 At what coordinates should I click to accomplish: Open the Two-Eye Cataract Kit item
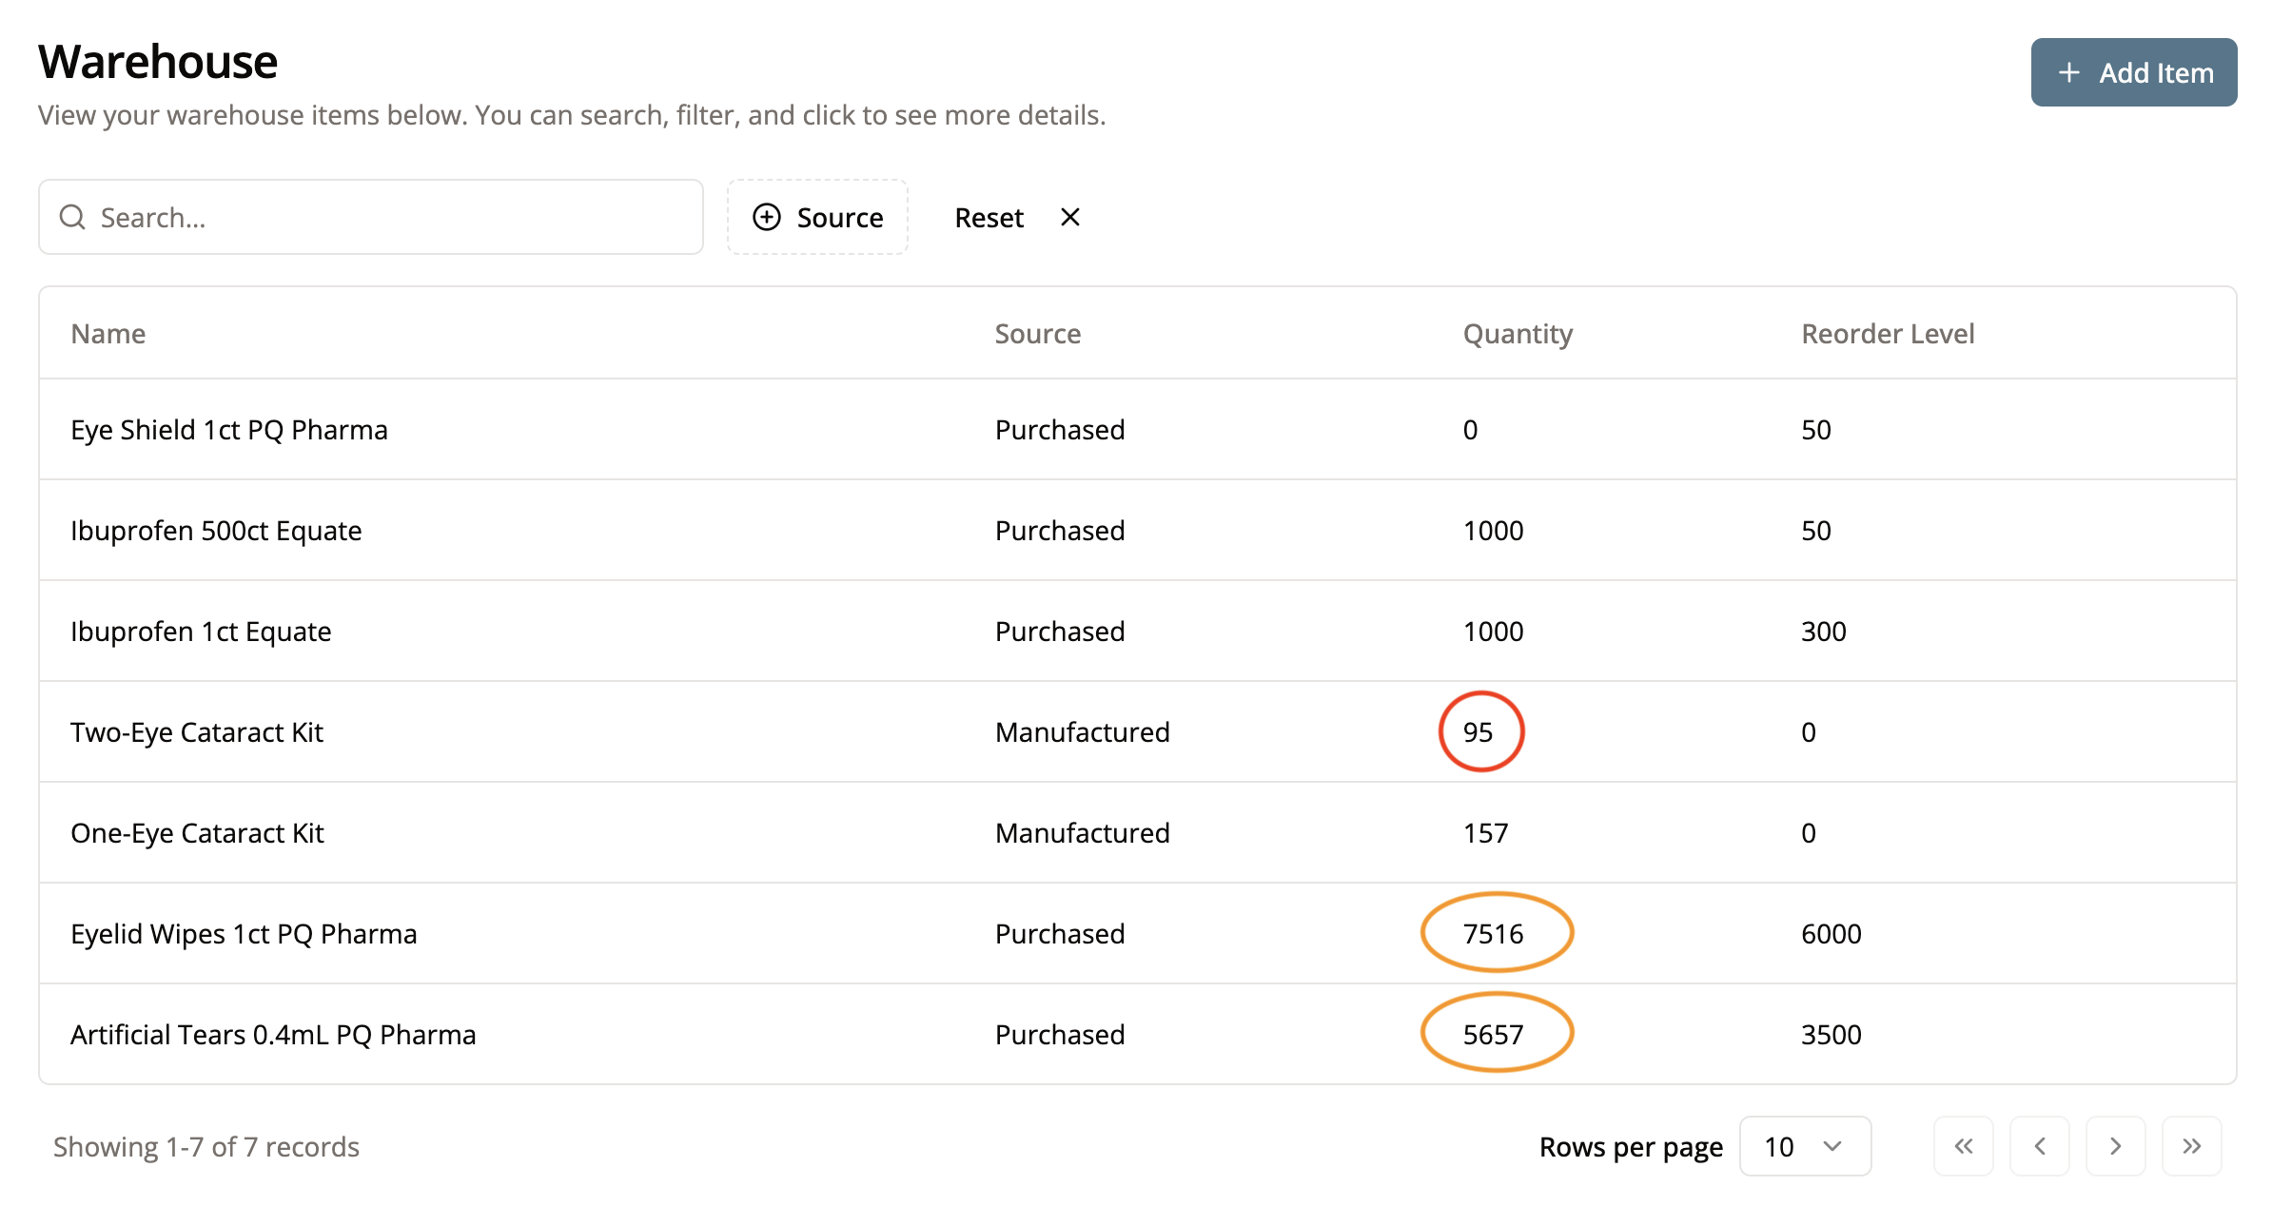(x=197, y=732)
